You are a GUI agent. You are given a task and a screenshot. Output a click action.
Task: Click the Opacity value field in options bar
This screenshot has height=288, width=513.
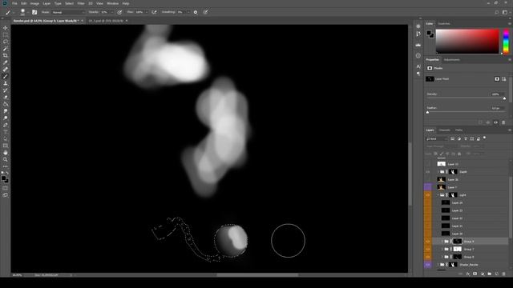pyautogui.click(x=105, y=12)
